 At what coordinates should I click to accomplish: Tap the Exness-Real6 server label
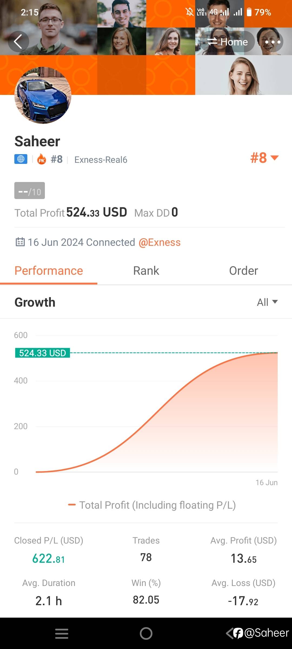tap(101, 160)
